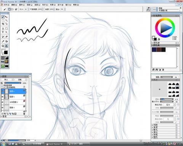Switch to Windows 任务管理器 taskbar button
The height and width of the screenshot is (146, 183).
click(33, 144)
